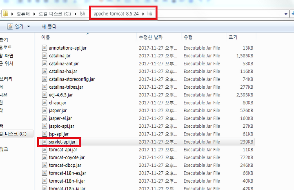Click the catalina-ha.jar file icon

coord(45,72)
